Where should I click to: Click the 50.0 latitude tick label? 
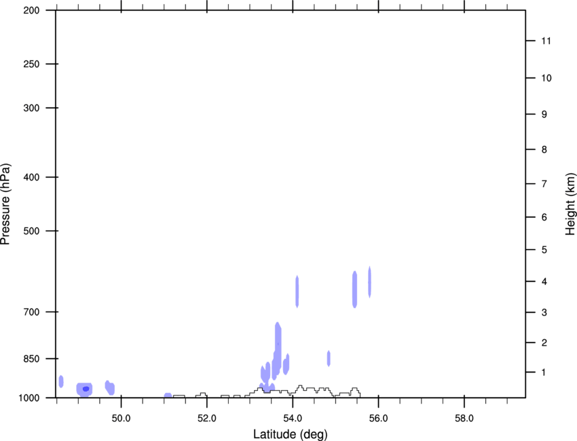pos(121,419)
